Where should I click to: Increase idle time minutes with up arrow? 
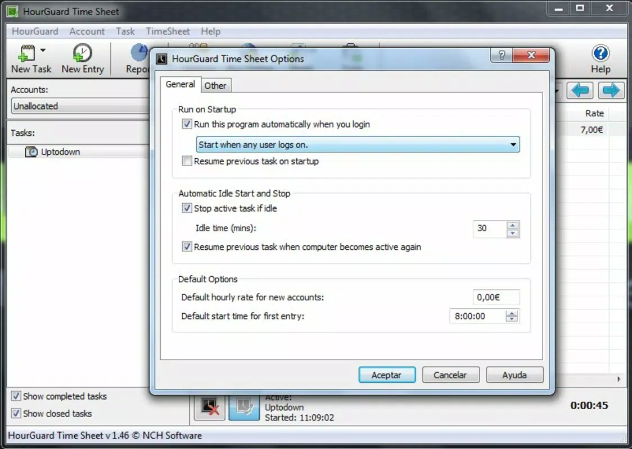pyautogui.click(x=512, y=225)
